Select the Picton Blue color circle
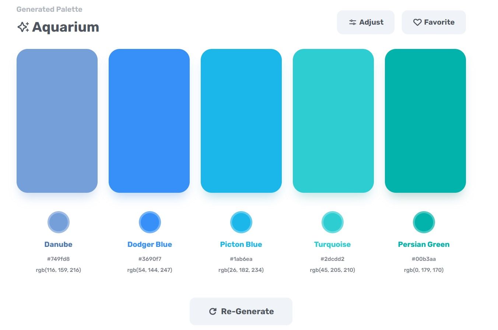This screenshot has width=498, height=330. (241, 222)
